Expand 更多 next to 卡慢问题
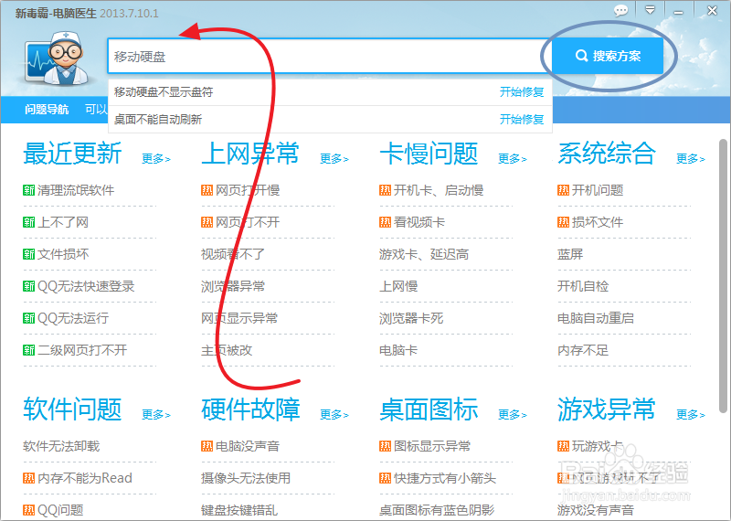 [513, 159]
